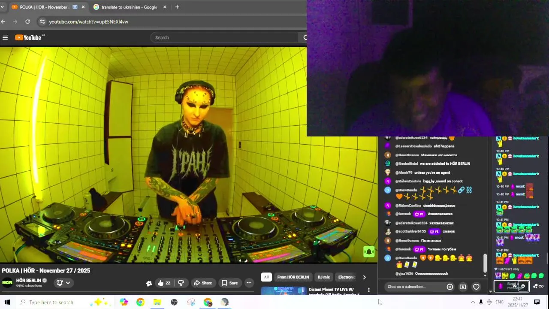Open HÖR BERLIN channel name link
Image resolution: width=549 pixels, height=309 pixels.
click(28, 280)
